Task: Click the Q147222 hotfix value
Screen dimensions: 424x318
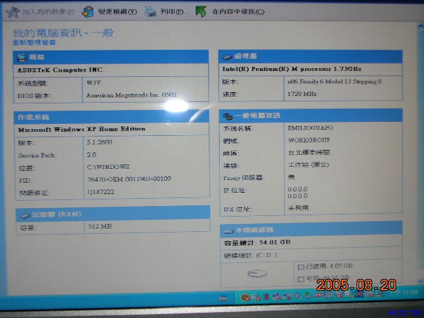Action: pos(101,191)
